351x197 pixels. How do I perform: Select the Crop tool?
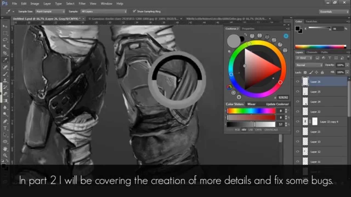click(5, 53)
